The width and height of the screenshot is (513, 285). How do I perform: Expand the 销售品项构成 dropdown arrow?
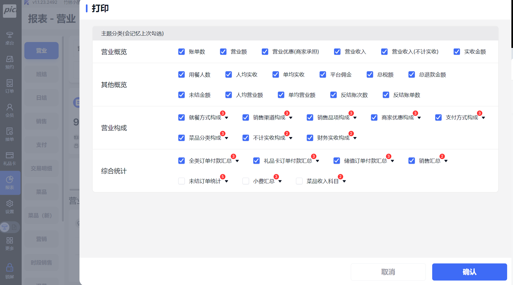pos(355,118)
